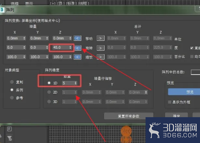Image resolution: width=200 pixels, height=143 pixels.
Task: Click the incremental Move X spinner arrows
Action: [24, 38]
